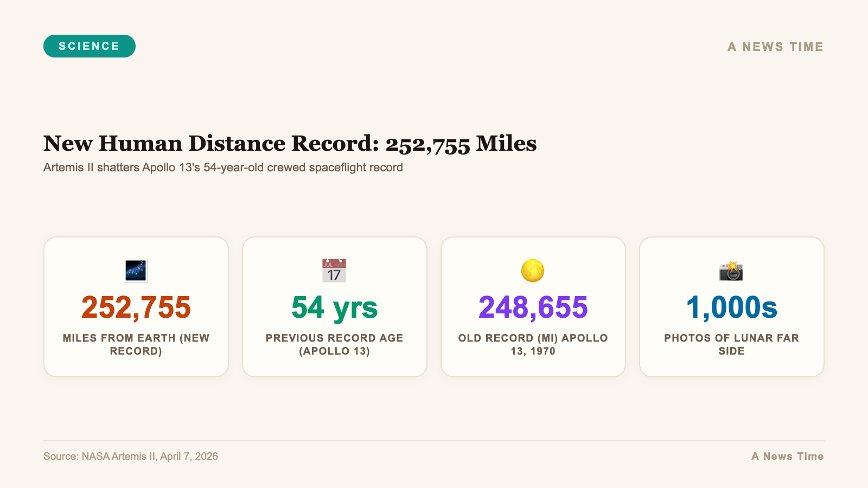The image size is (868, 488).
Task: Click the full moon icon above 248,655
Action: pos(533,271)
